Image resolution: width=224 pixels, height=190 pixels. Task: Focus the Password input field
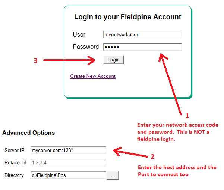(x=142, y=47)
